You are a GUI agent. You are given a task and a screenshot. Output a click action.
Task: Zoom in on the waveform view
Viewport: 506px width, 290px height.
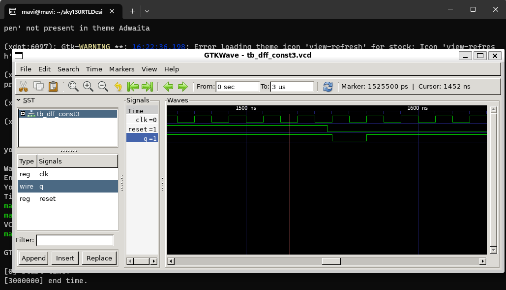(x=88, y=87)
